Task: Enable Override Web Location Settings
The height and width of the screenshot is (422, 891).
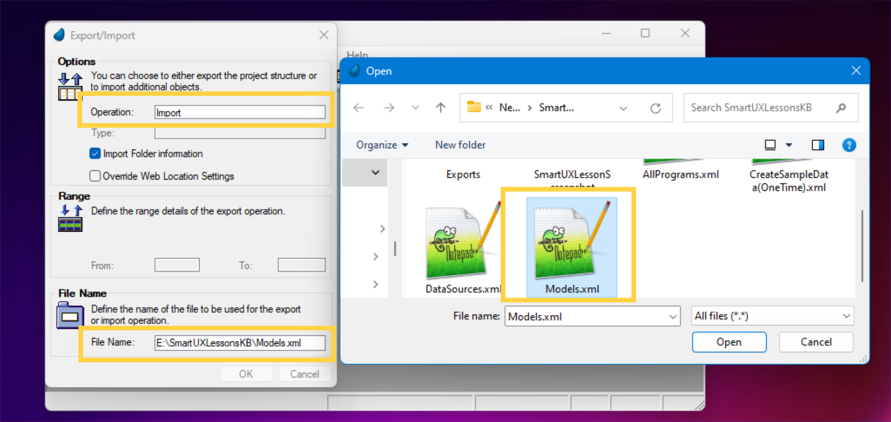Action: tap(95, 176)
